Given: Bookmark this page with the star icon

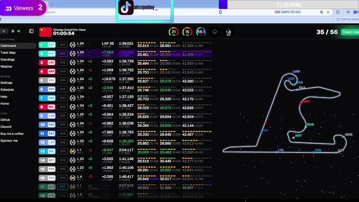Looking at the screenshot, I should pos(328,12).
